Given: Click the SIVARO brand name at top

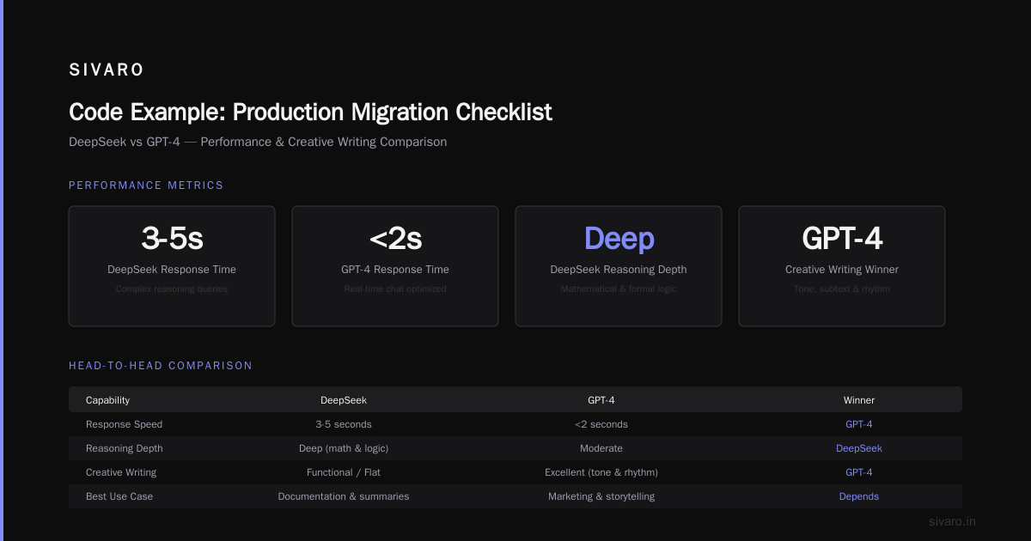Looking at the screenshot, I should (x=107, y=70).
